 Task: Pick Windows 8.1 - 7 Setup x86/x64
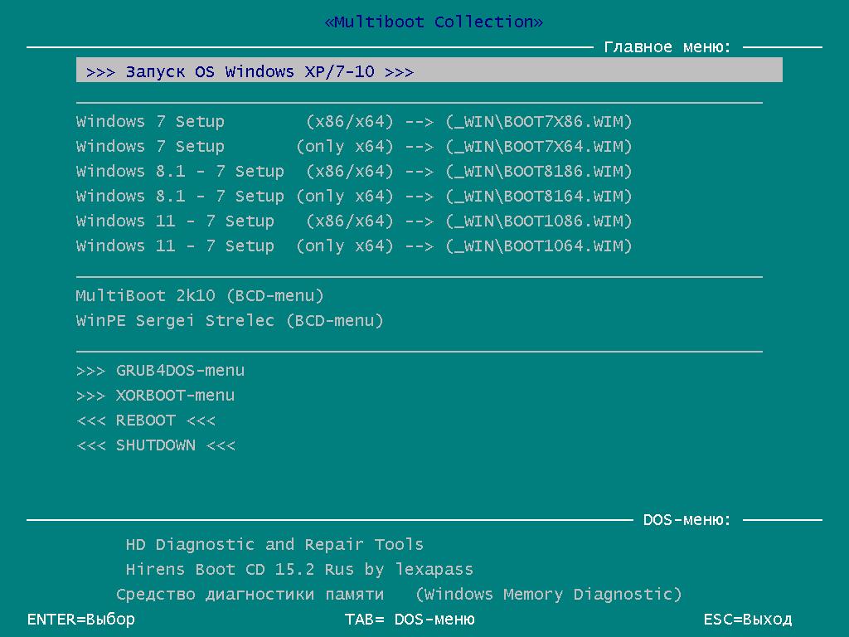(x=354, y=172)
